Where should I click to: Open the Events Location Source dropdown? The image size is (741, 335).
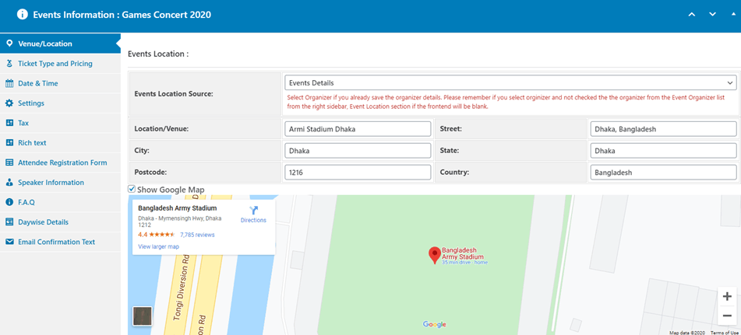click(x=510, y=82)
